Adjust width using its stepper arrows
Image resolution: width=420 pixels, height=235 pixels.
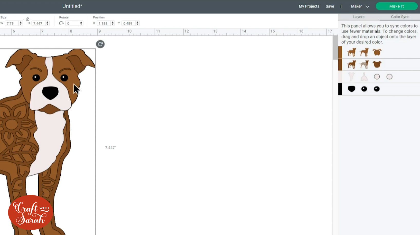click(x=21, y=23)
